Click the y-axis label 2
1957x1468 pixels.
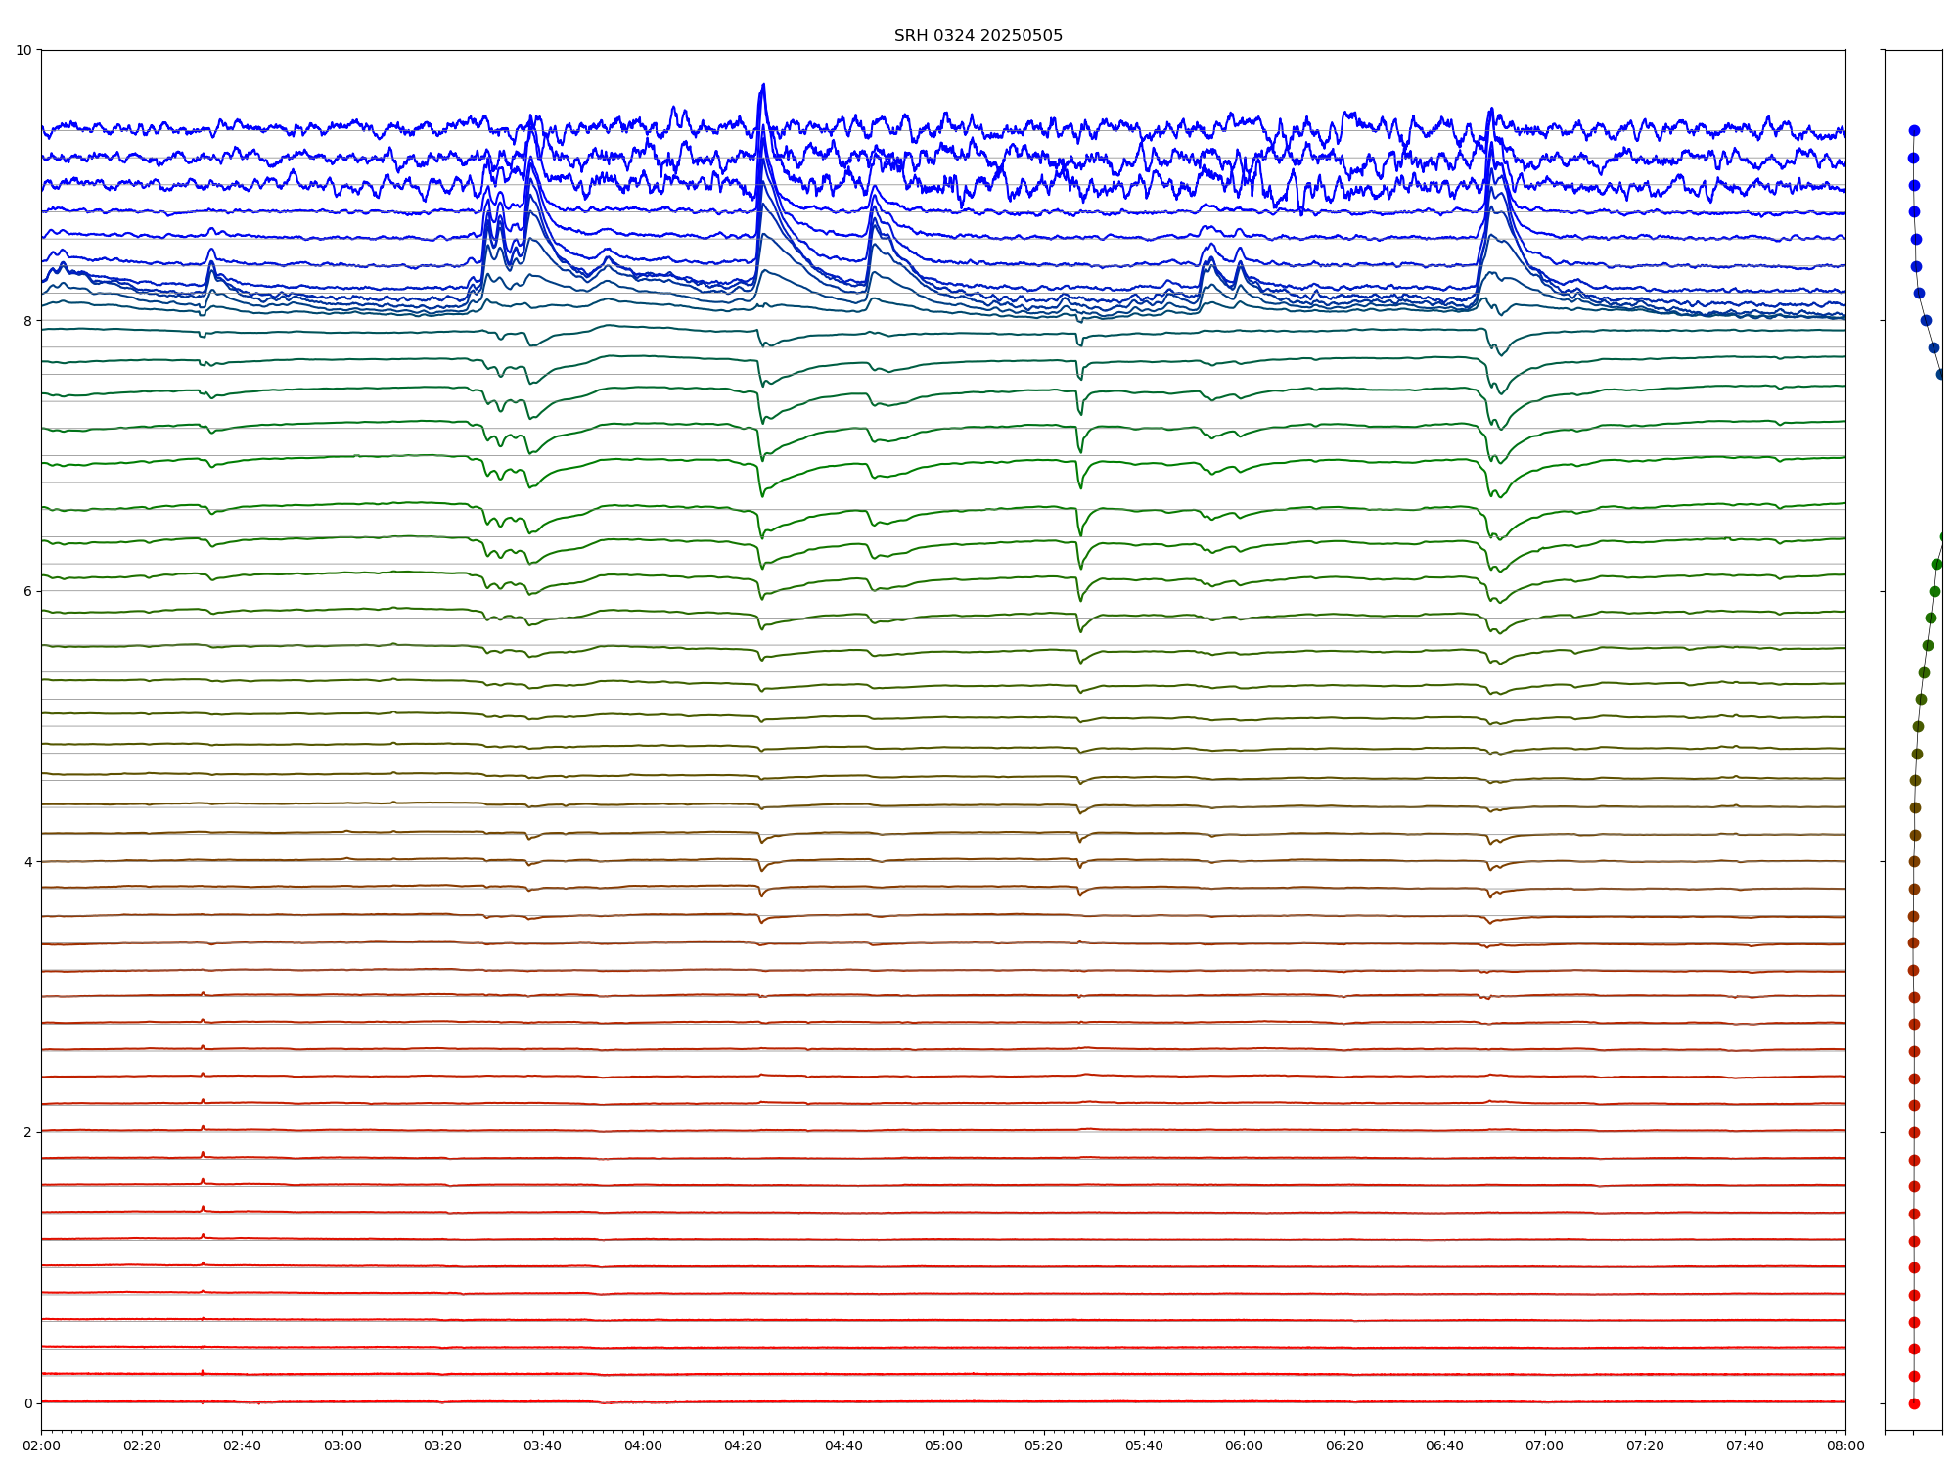pyautogui.click(x=27, y=1132)
